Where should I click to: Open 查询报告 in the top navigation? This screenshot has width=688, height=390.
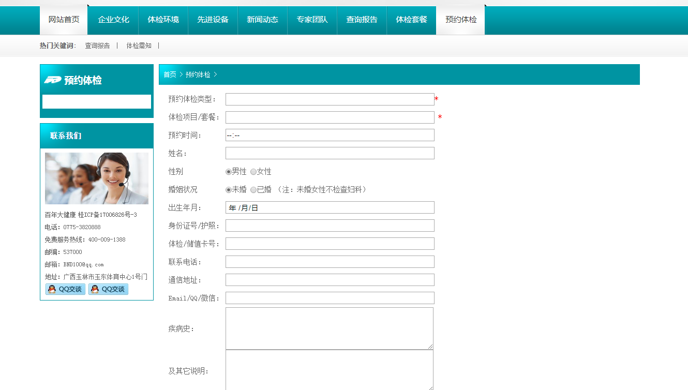362,20
